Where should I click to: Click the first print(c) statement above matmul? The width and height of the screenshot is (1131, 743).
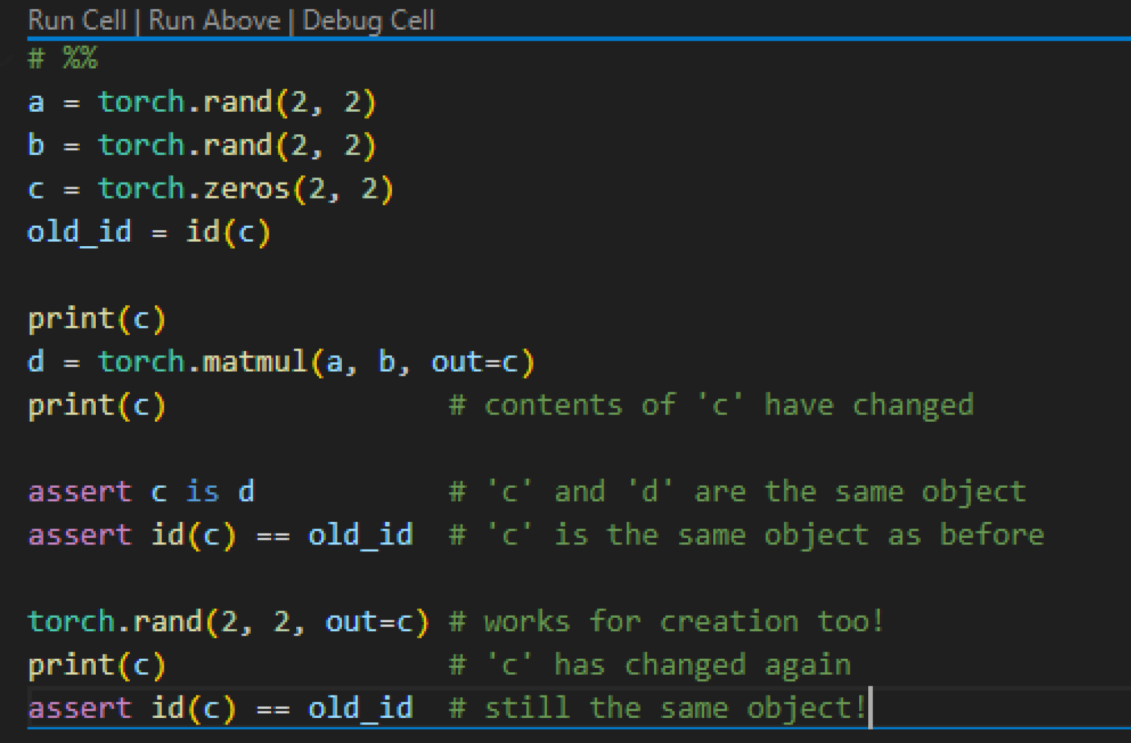coord(96,319)
